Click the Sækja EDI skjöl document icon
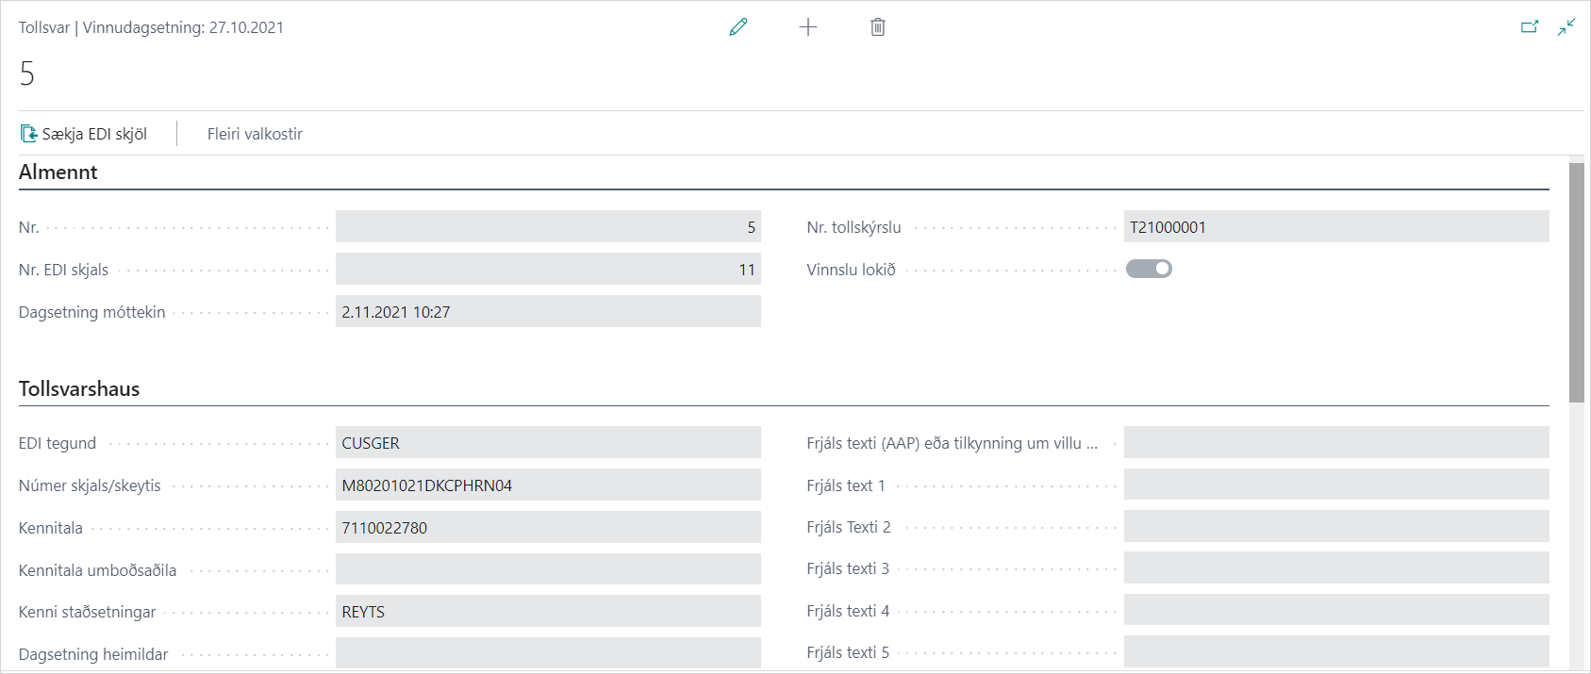This screenshot has height=674, width=1591. [x=29, y=134]
